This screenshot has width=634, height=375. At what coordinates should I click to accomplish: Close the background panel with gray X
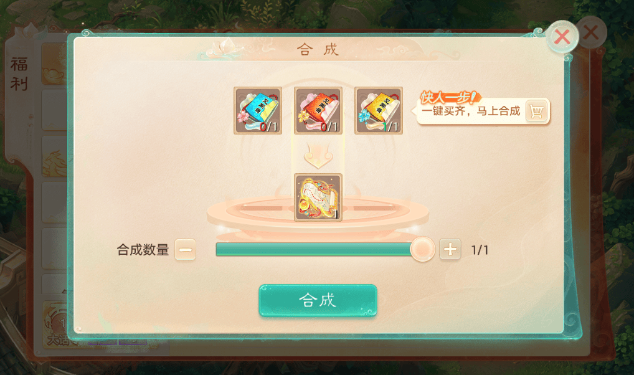tap(591, 32)
